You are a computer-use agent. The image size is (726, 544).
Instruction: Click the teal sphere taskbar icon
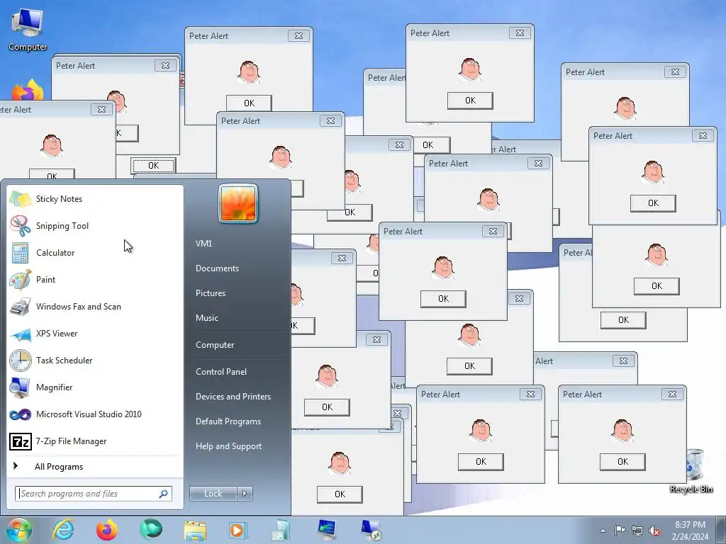click(151, 530)
